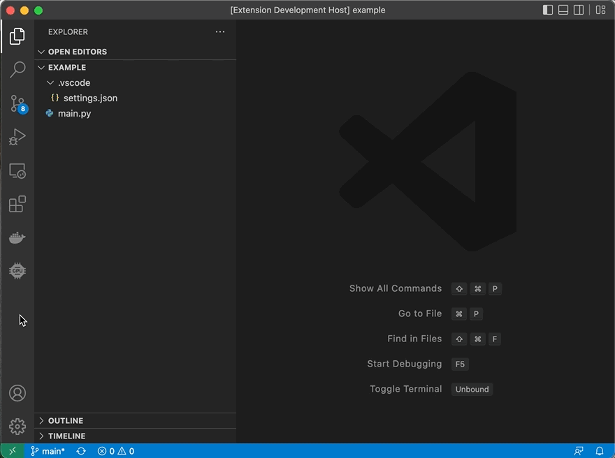Screen dimensions: 615x458
Task: Open the Explorer view in activity bar
Action: coord(17,36)
